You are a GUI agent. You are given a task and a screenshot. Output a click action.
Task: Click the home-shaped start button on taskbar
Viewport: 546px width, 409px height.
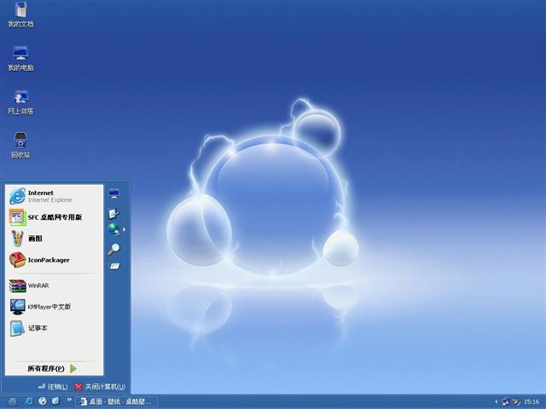[12, 401]
